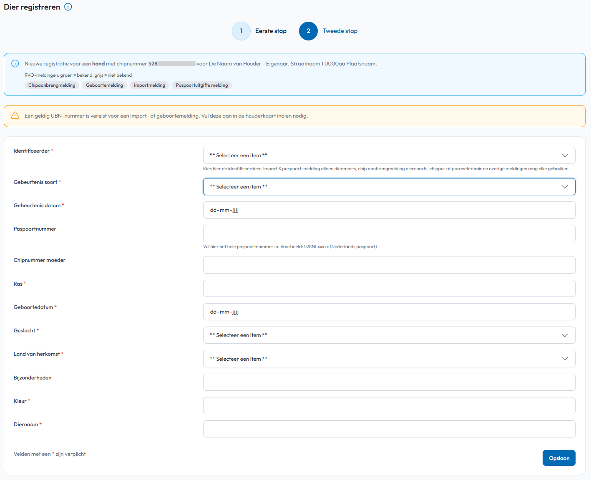
Task: Click the info icon in the blue notice
Action: pyautogui.click(x=15, y=64)
